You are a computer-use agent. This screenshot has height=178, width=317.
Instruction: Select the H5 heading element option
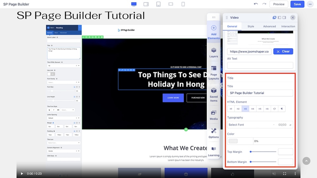click(260, 109)
